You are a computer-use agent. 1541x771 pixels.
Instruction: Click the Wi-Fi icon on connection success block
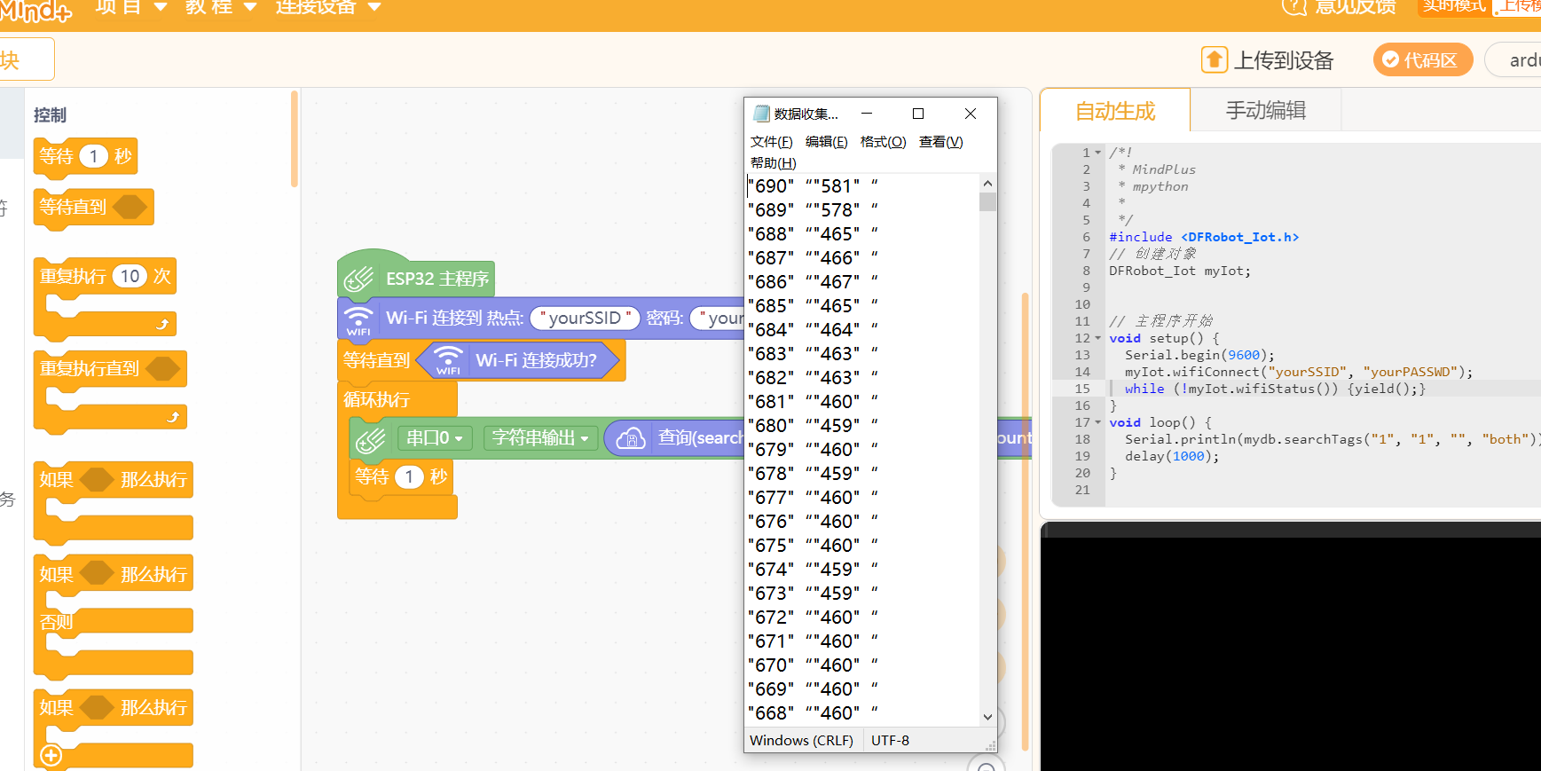448,361
